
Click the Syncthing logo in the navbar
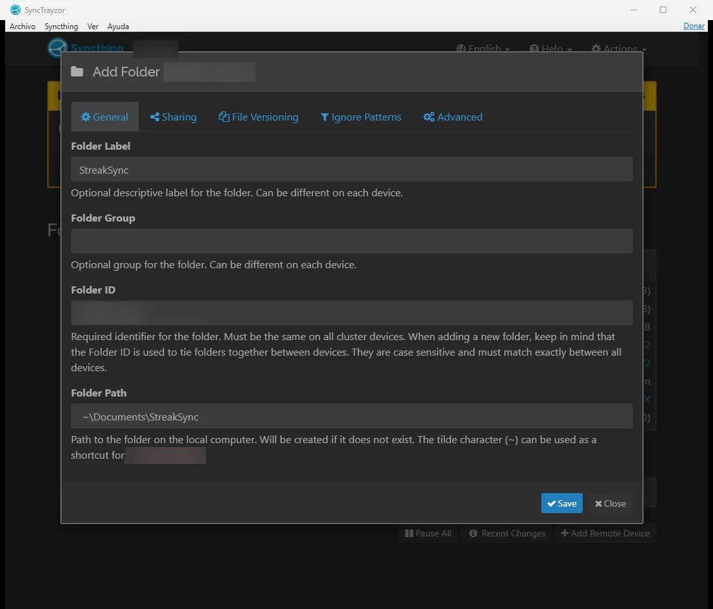click(86, 48)
